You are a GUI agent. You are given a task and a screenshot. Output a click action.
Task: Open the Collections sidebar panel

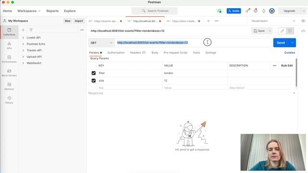pos(9,32)
